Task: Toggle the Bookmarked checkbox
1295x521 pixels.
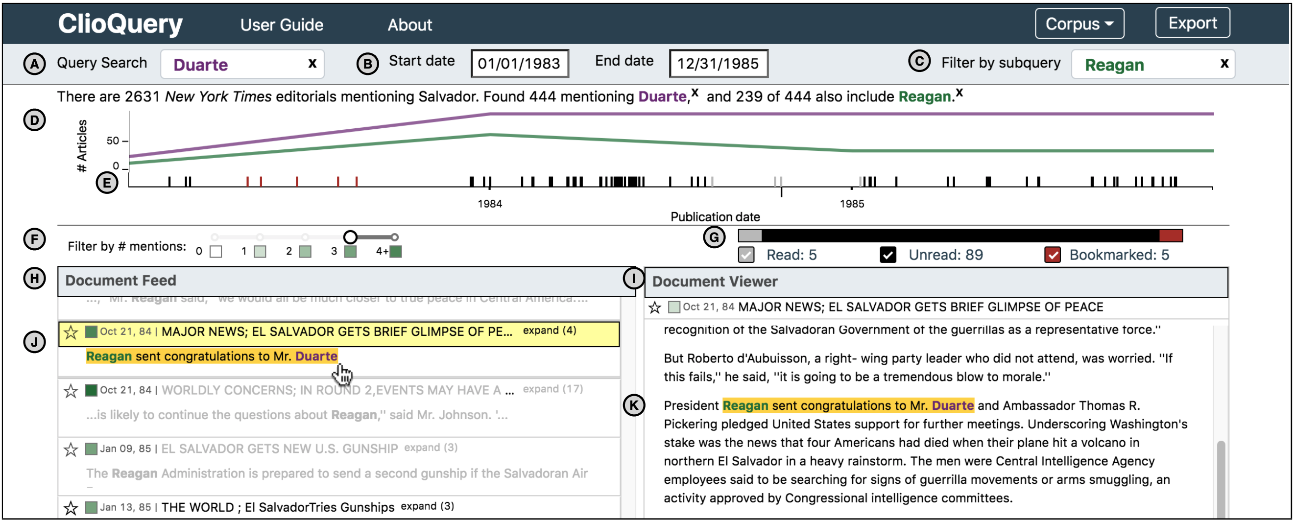Action: [x=1052, y=255]
